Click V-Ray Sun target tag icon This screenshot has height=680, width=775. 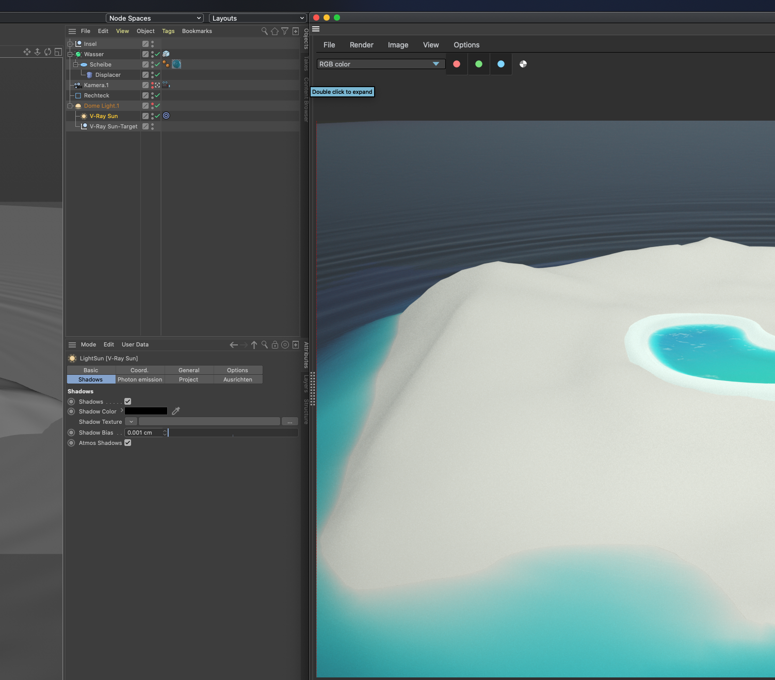166,115
